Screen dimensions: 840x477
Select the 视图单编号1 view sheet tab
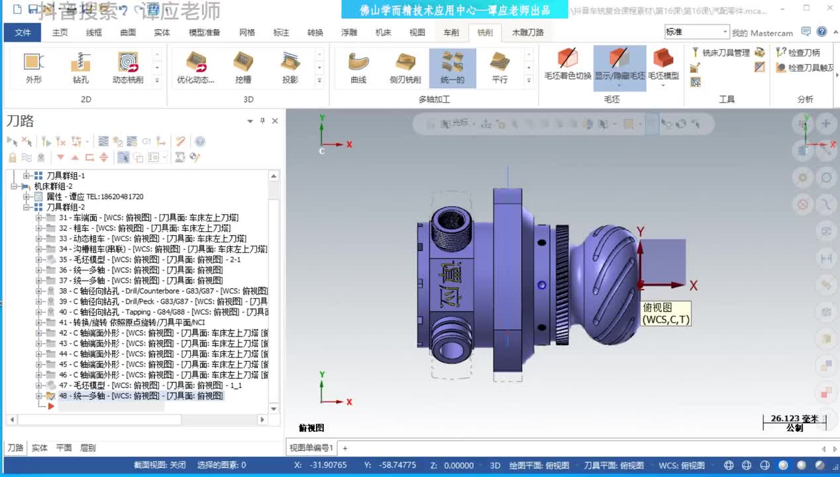(x=311, y=449)
